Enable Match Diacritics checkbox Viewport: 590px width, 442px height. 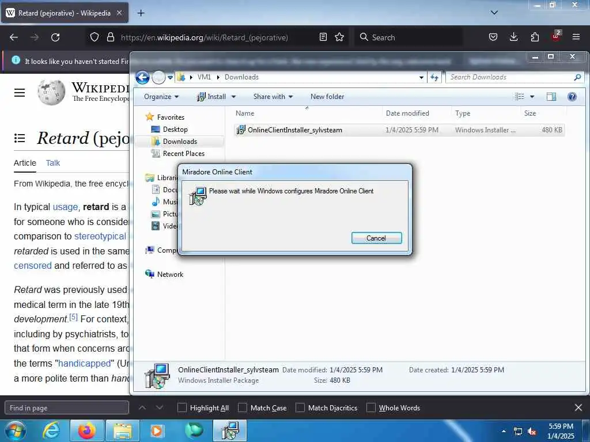[x=300, y=408]
